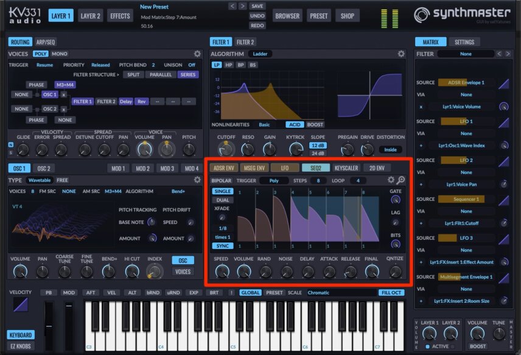Click the BROWSER button
The image size is (521, 355).
pyautogui.click(x=287, y=16)
